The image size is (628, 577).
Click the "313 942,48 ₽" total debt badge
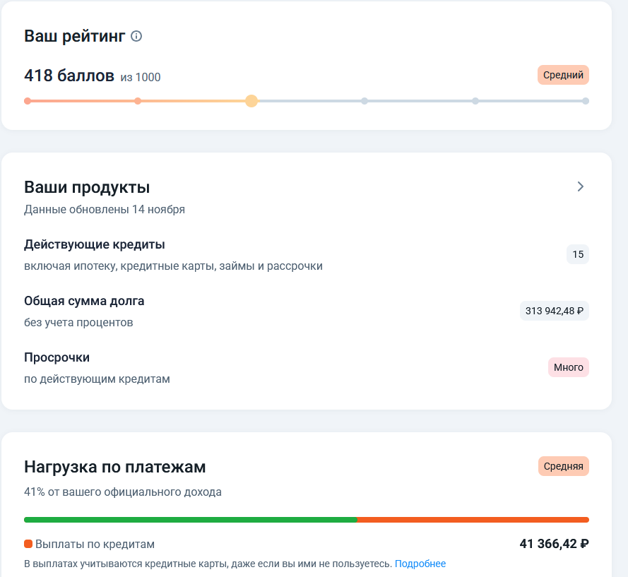(x=555, y=311)
